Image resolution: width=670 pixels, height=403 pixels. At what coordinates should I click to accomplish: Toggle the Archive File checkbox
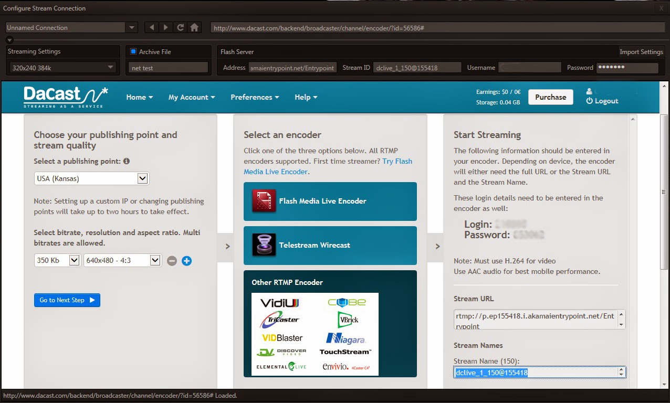coord(133,51)
